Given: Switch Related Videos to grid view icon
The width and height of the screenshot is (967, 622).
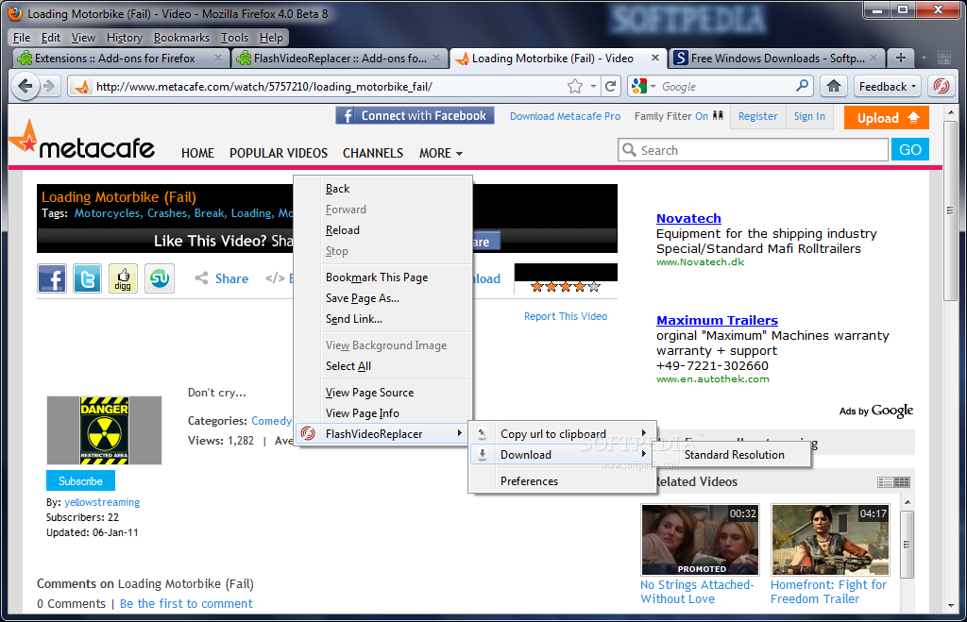Looking at the screenshot, I should [x=902, y=482].
